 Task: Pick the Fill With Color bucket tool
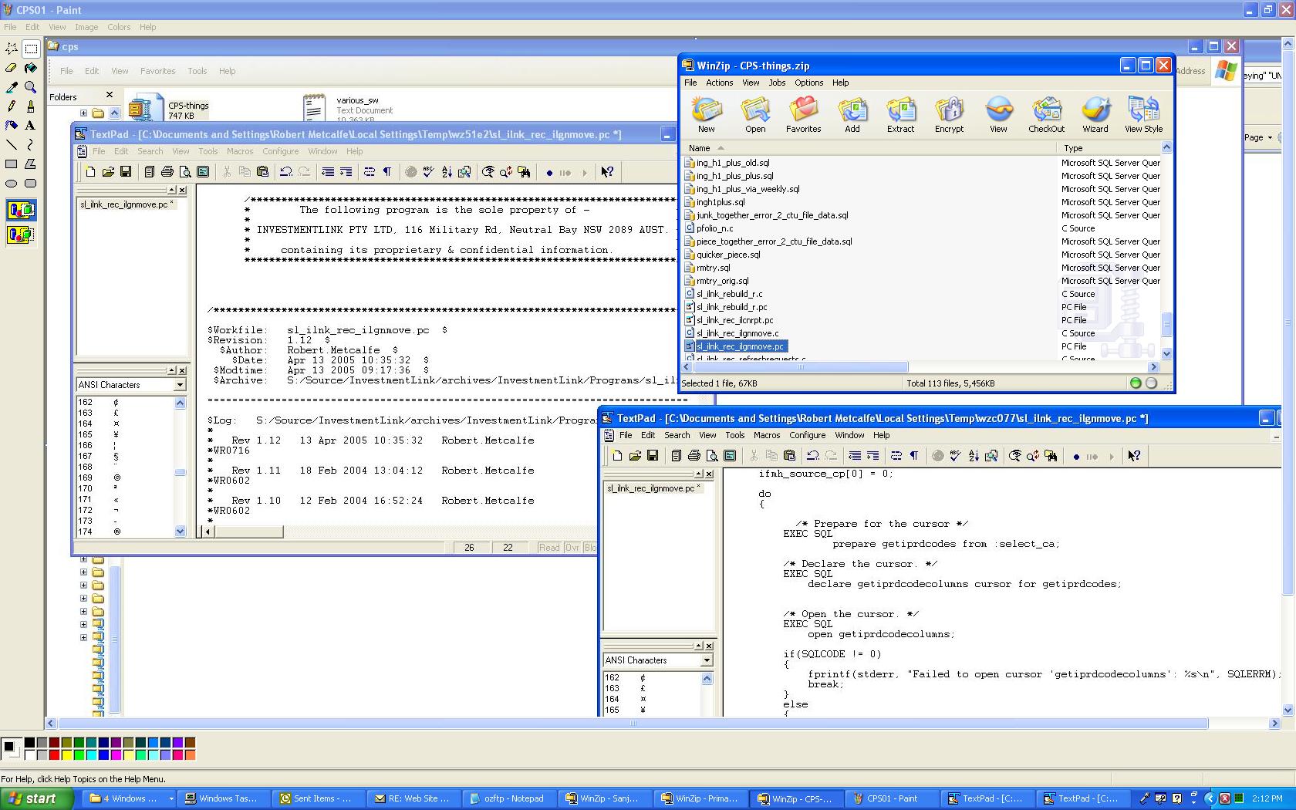31,68
